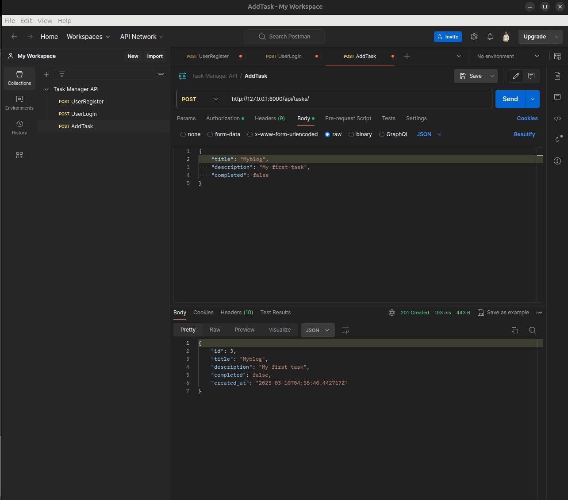
Task: Click the Invite button
Action: 448,37
